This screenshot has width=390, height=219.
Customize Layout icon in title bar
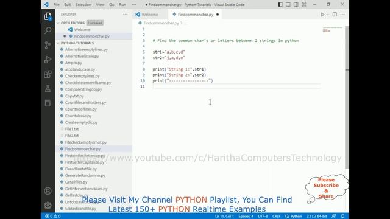click(x=304, y=4)
